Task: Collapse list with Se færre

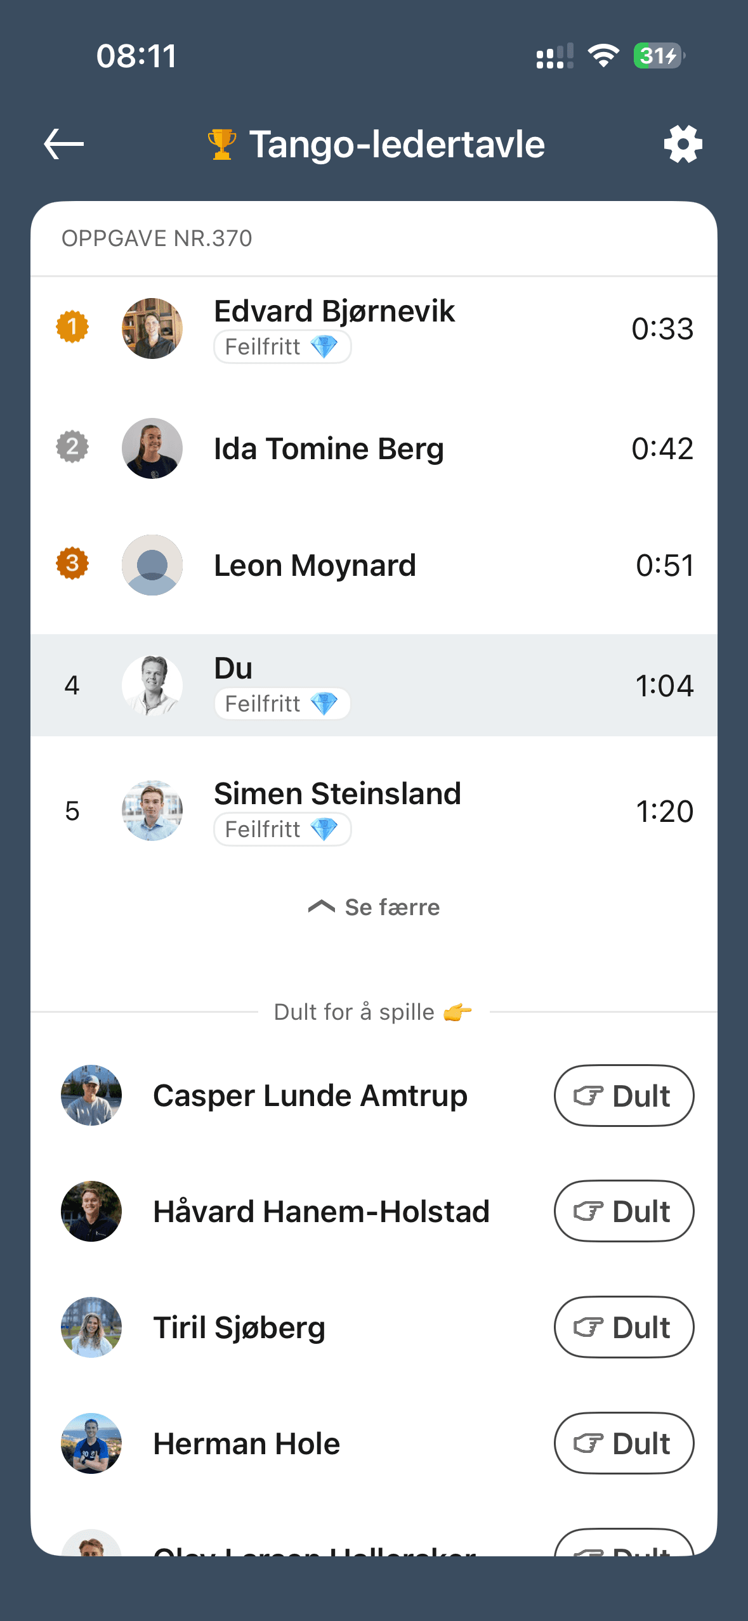Action: point(374,908)
